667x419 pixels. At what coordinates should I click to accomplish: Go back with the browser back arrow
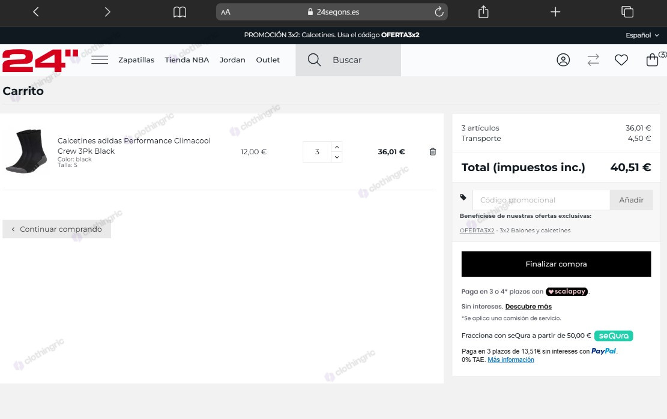pos(36,12)
